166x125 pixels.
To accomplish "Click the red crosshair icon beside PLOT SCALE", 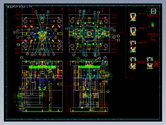I will click(8, 7).
